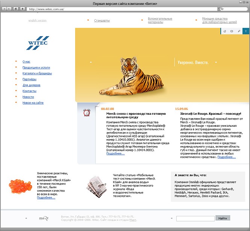Go forward with browser forward arrow
The image size is (250, 231).
9,9
